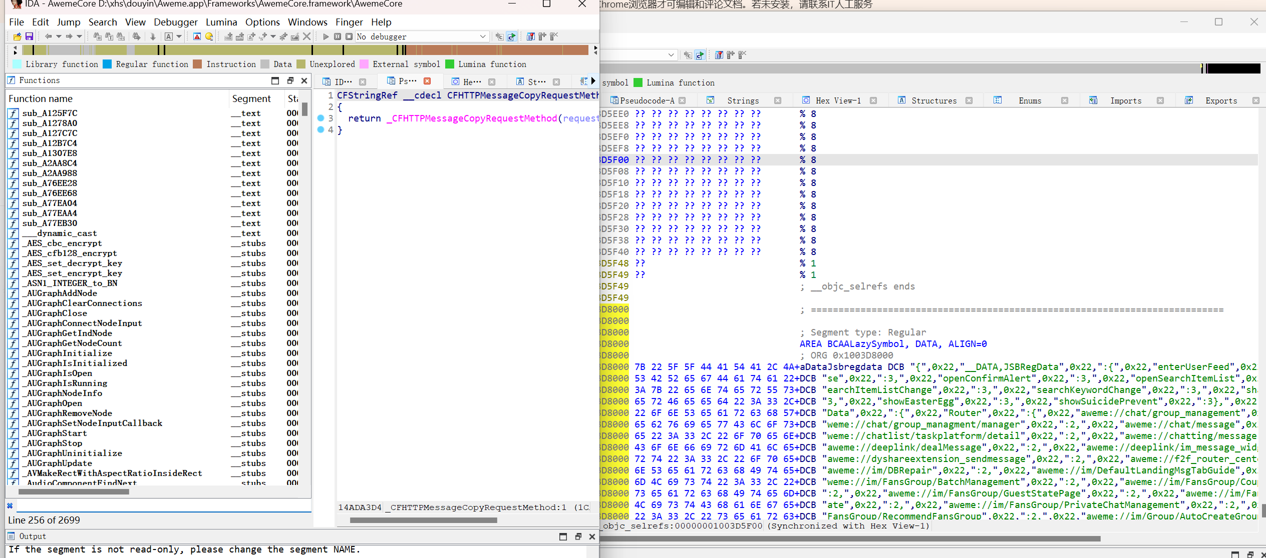Image resolution: width=1266 pixels, height=558 pixels.
Task: Select function 'sub_A125F7C'
Action: coord(50,113)
